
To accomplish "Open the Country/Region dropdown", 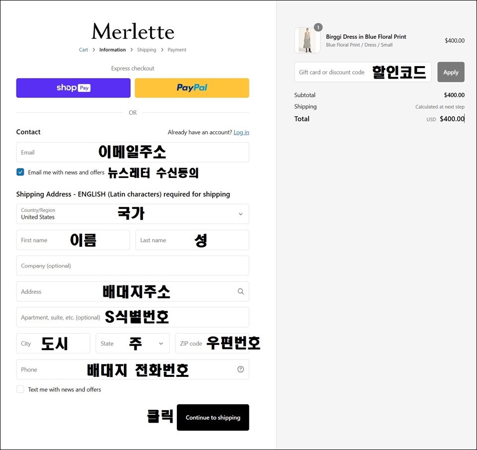I will tap(133, 214).
